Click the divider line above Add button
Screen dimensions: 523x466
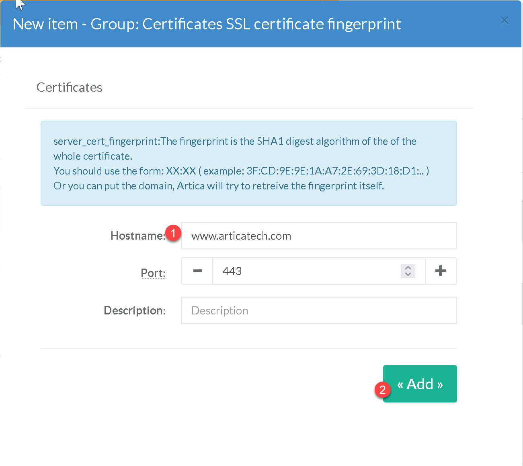248,348
